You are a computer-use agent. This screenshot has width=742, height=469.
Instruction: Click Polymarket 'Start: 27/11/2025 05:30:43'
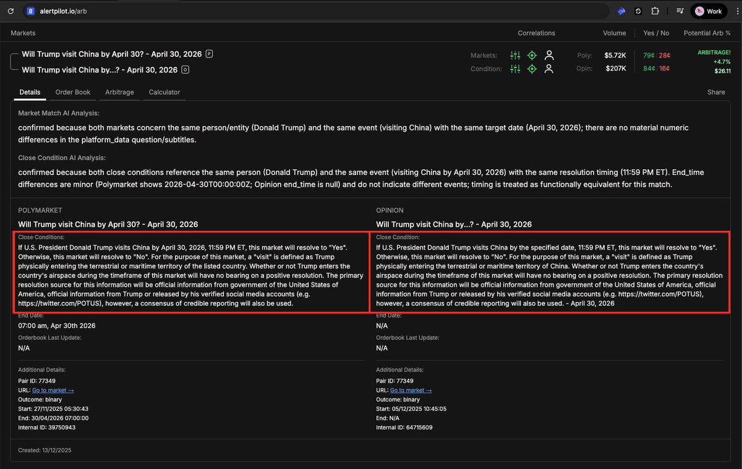[x=53, y=409]
